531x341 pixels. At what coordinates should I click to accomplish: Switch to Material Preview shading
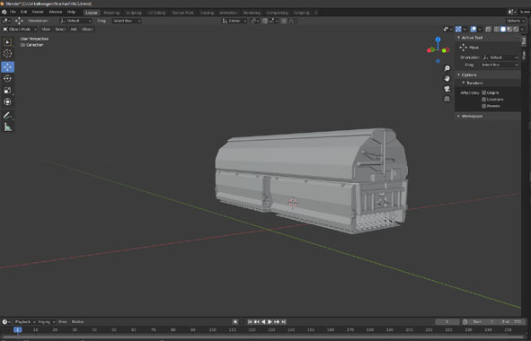[x=509, y=30]
